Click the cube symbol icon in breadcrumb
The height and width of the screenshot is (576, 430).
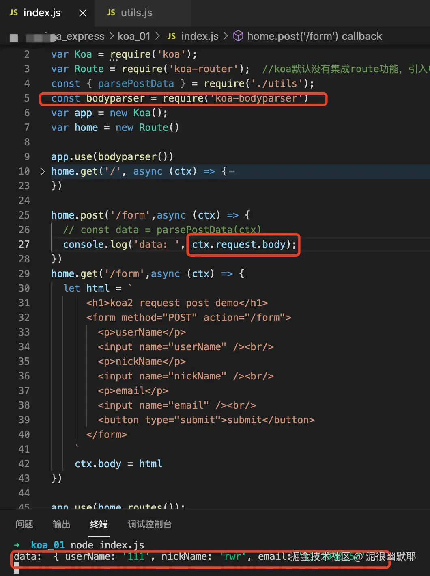238,36
